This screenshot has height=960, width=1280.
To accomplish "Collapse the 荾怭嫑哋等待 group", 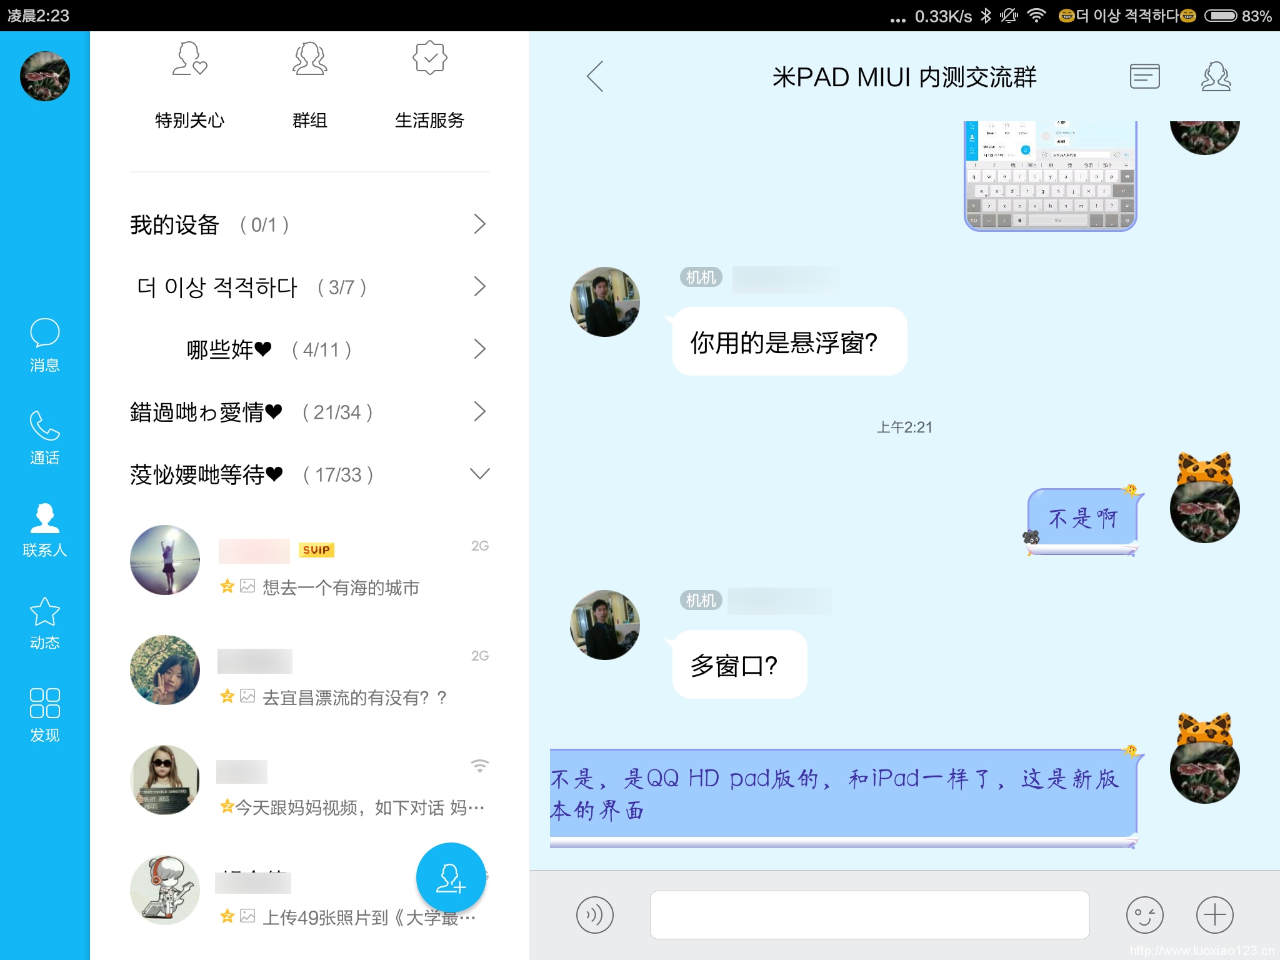I will click(x=310, y=474).
